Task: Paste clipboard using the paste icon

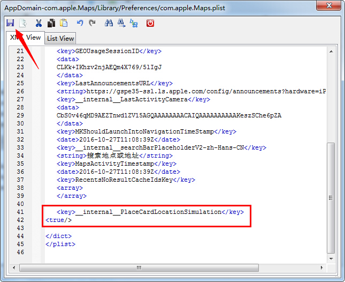Action: click(64, 23)
